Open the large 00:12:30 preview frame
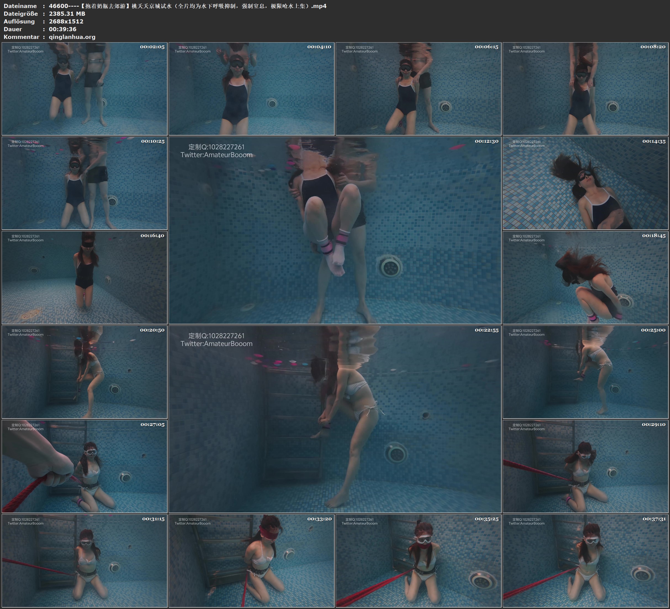The image size is (670, 609). [x=335, y=230]
